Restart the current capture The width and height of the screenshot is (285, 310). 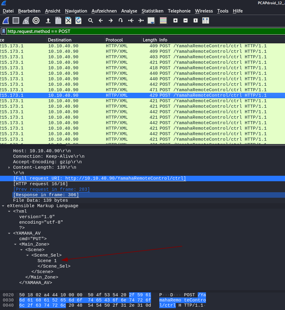(26, 20)
